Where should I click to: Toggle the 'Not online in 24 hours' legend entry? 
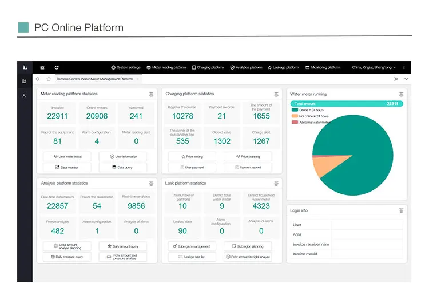tap(312, 116)
